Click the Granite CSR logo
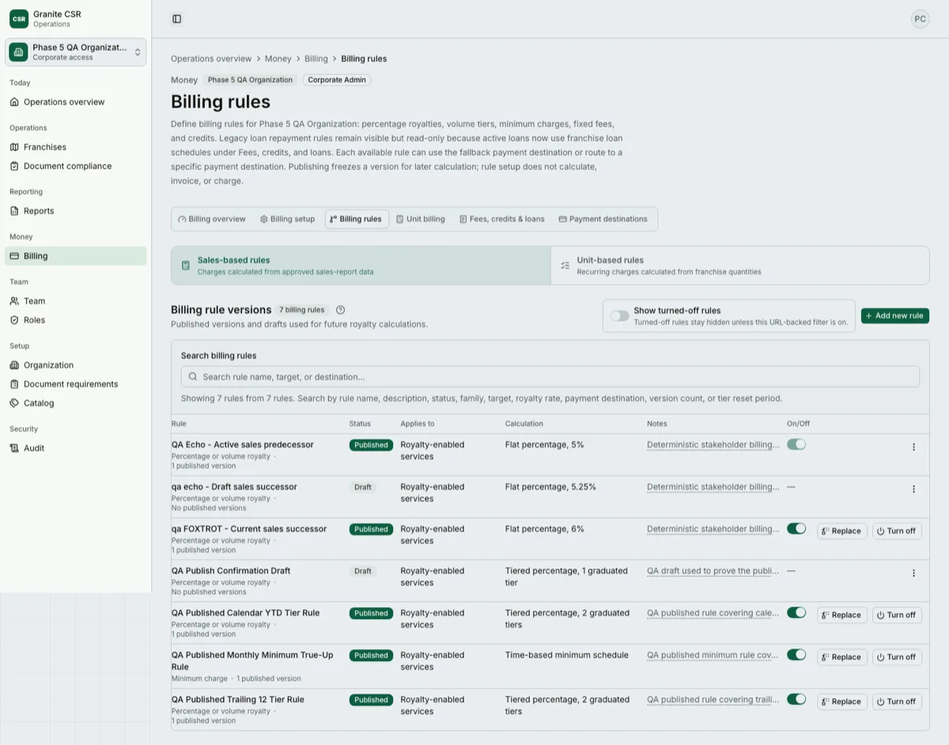The width and height of the screenshot is (949, 745). [x=19, y=19]
